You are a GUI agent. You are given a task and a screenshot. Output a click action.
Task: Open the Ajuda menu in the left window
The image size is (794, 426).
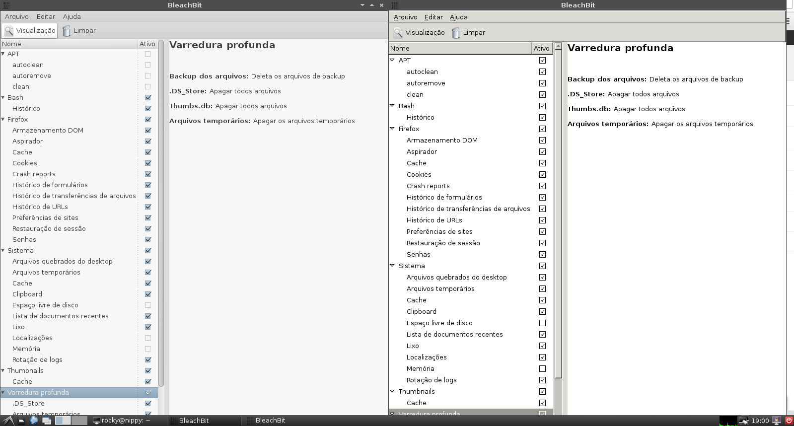(x=72, y=16)
